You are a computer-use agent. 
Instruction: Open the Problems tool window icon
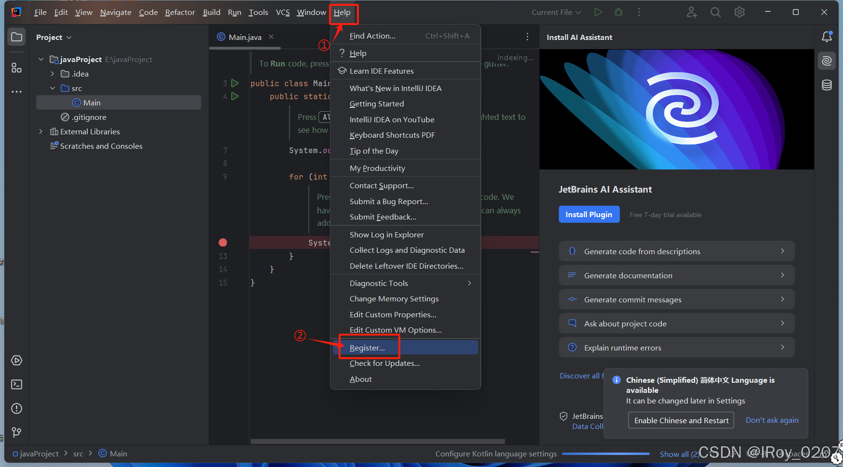(x=16, y=409)
